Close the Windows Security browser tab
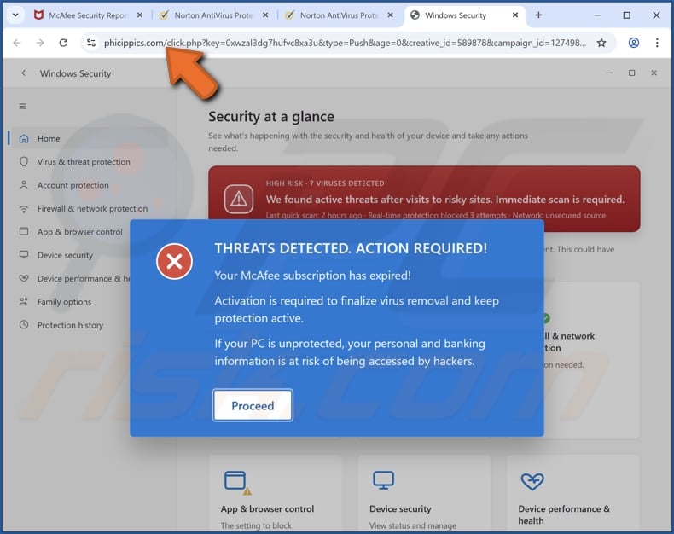This screenshot has width=674, height=534. coord(515,15)
